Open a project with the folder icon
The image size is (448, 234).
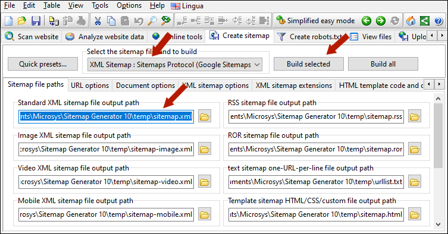pyautogui.click(x=22, y=21)
